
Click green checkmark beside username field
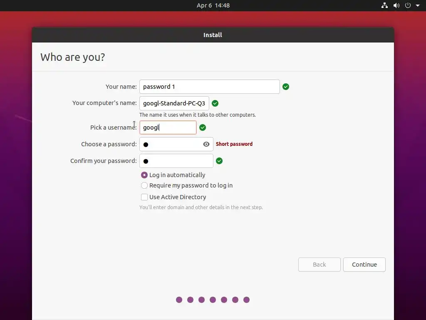click(x=203, y=127)
